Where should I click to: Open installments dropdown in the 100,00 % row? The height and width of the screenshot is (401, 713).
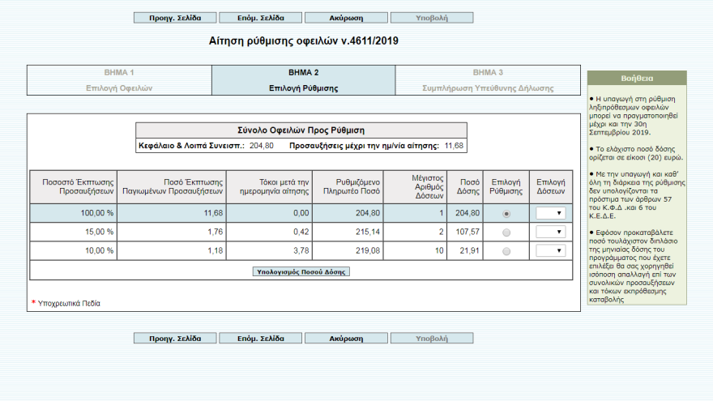tap(550, 214)
